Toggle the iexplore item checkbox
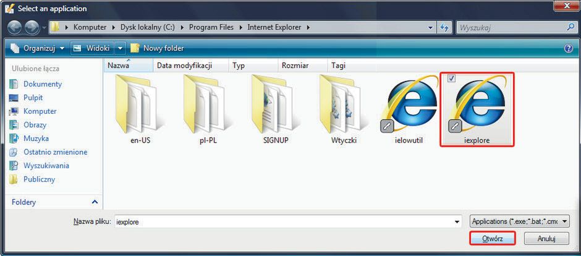This screenshot has width=581, height=256. 451,78
